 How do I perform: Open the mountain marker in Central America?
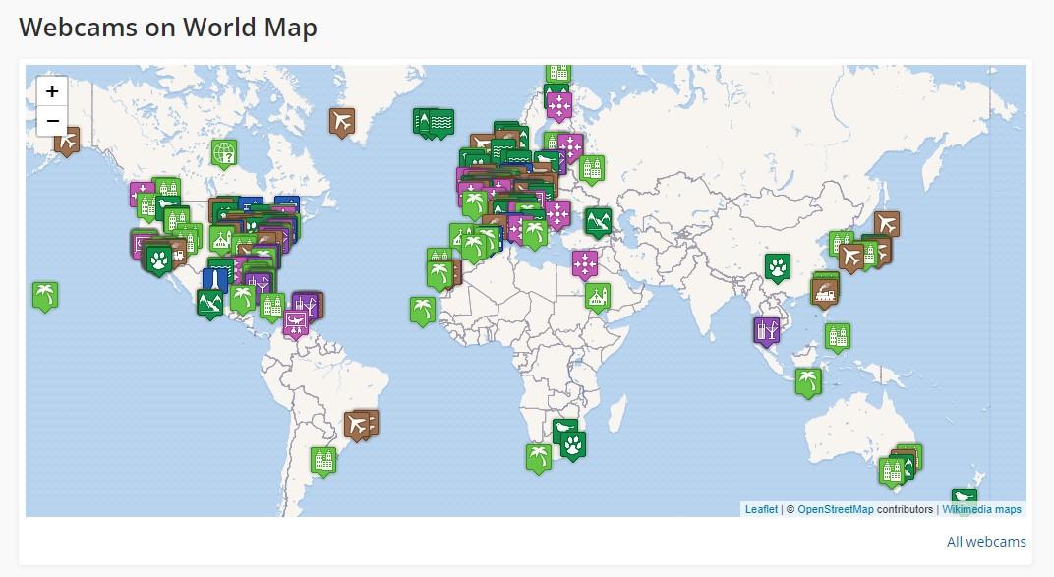click(x=209, y=304)
